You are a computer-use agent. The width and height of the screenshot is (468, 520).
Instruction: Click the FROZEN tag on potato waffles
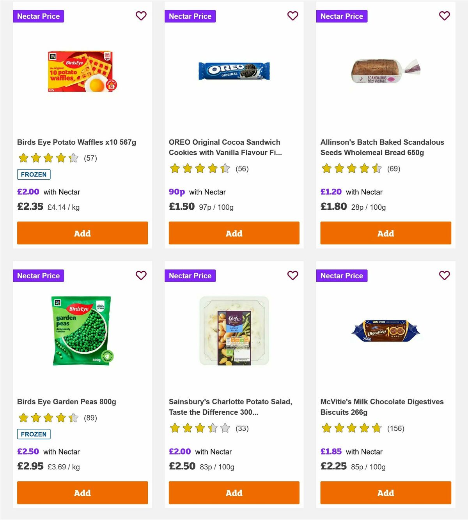coord(34,174)
